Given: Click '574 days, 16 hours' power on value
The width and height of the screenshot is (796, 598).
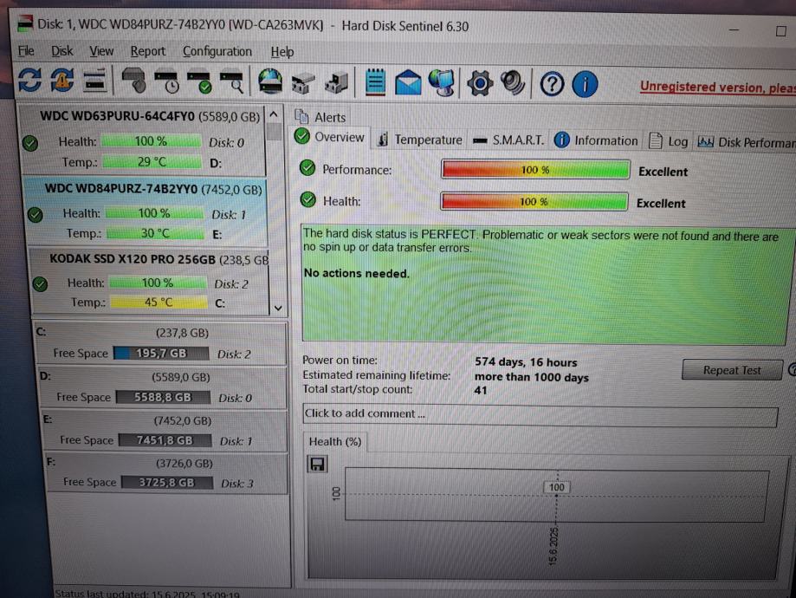Looking at the screenshot, I should (526, 362).
